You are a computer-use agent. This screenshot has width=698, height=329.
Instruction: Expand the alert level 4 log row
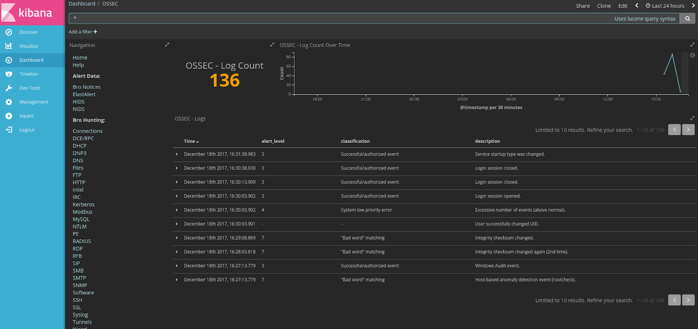[x=177, y=210]
